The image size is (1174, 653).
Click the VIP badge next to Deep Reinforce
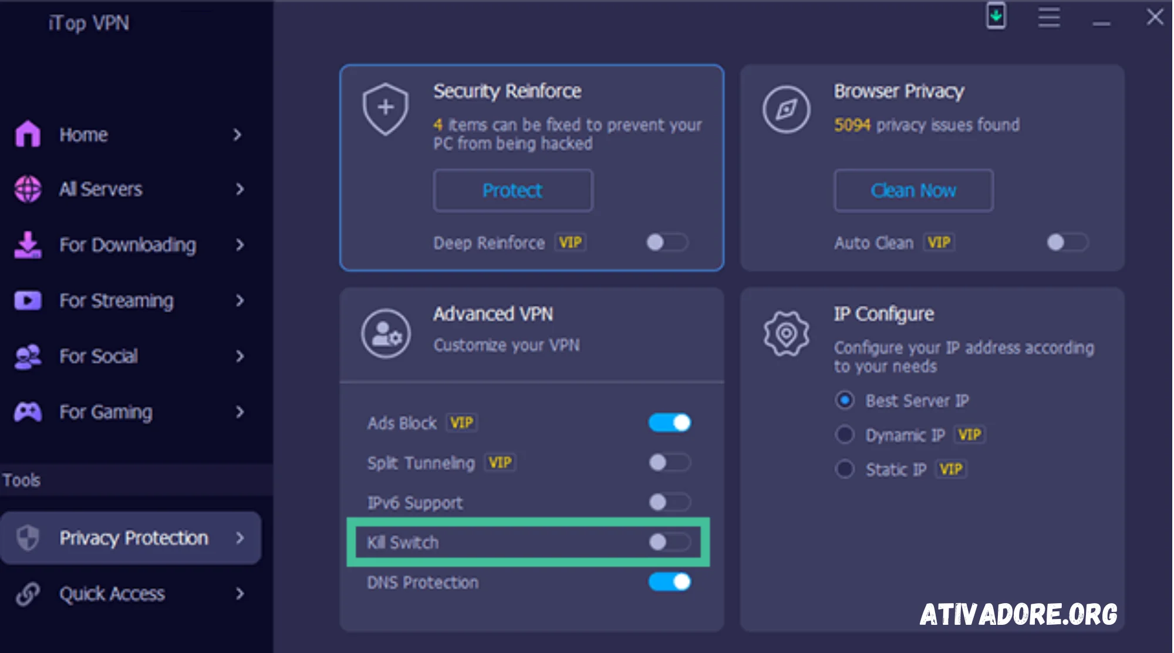pyautogui.click(x=570, y=242)
